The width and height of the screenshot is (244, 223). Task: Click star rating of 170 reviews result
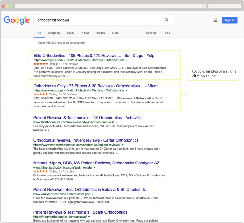click(x=40, y=64)
